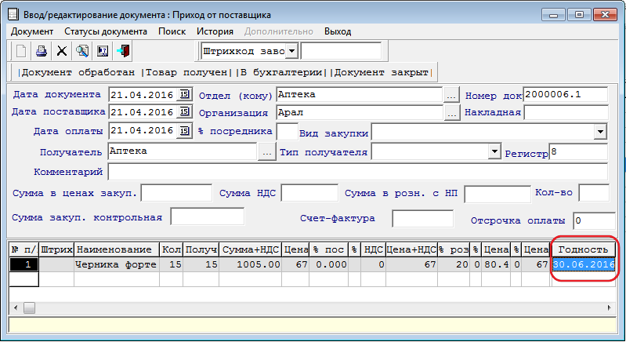Click the printer icon in toolbar
This screenshot has height=342, width=626.
(41, 51)
